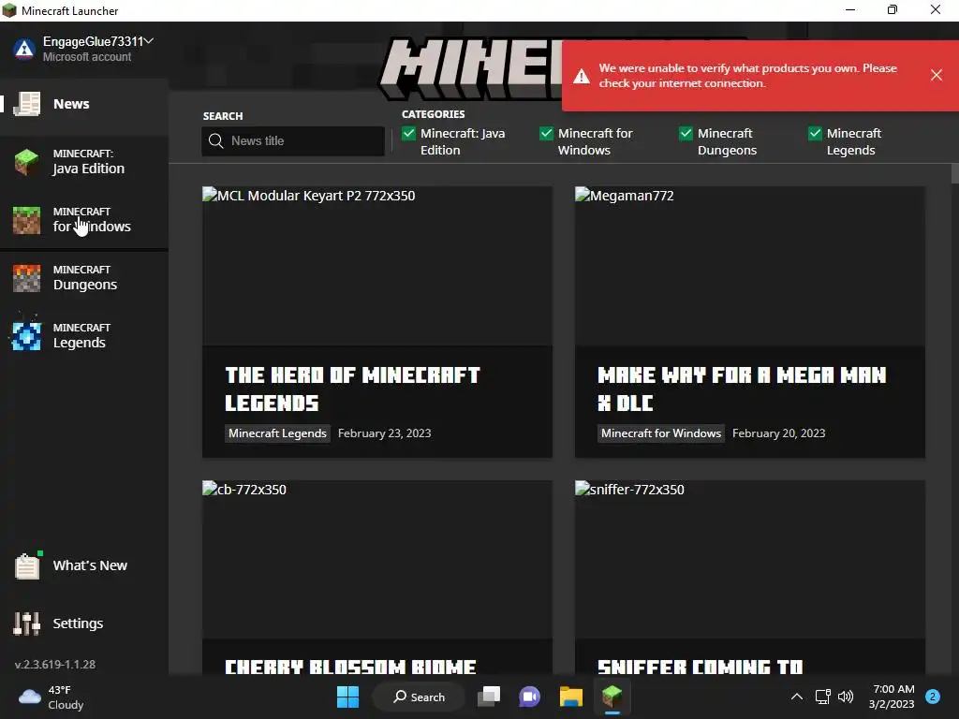Open launcher Settings
Viewport: 959px width, 719px height.
[x=84, y=624]
